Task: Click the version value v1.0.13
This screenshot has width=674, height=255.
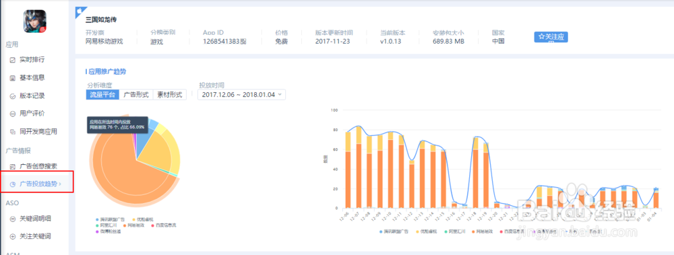Action: point(390,41)
